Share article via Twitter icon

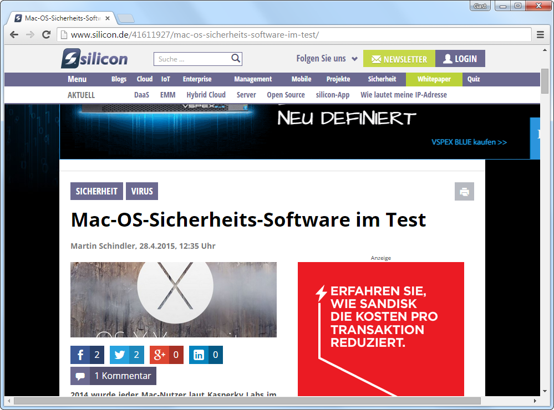pos(119,355)
